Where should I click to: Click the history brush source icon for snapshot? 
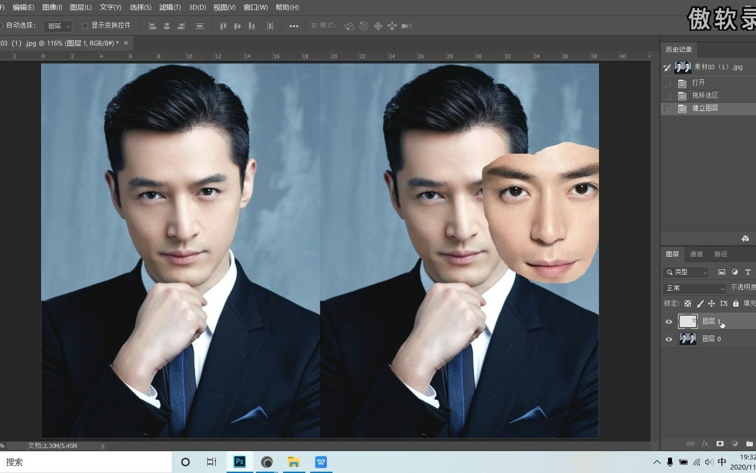coord(667,67)
